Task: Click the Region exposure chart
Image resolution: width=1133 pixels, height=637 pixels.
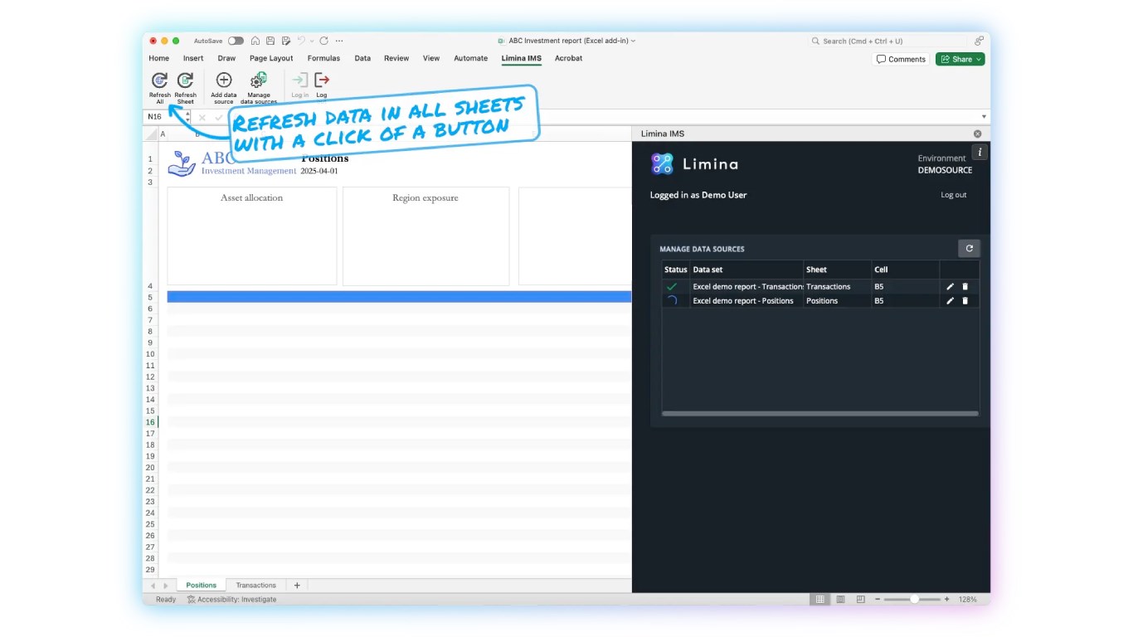Action: click(x=425, y=236)
